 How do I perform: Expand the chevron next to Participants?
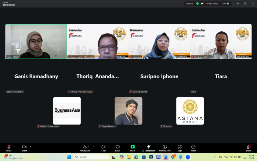[93, 146]
